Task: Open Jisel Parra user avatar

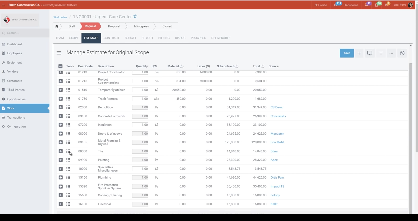Action: click(410, 5)
